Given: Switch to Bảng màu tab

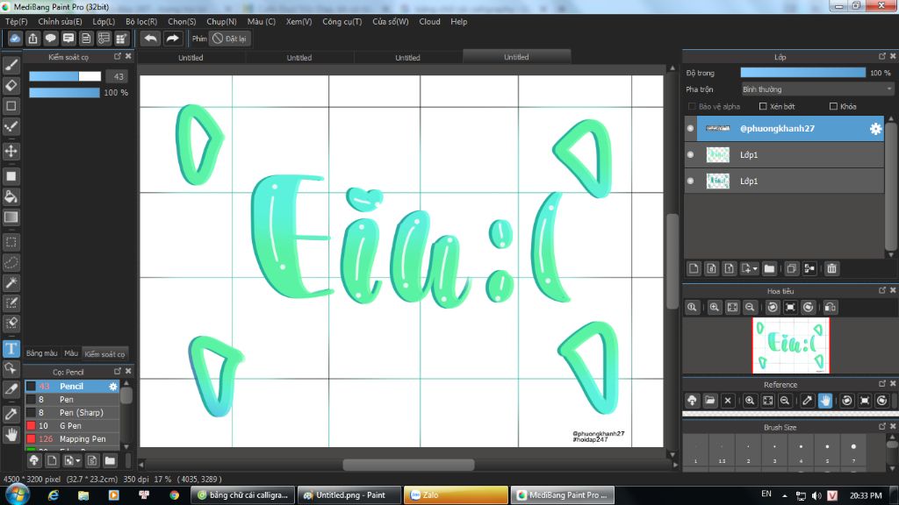Looking at the screenshot, I should (42, 353).
